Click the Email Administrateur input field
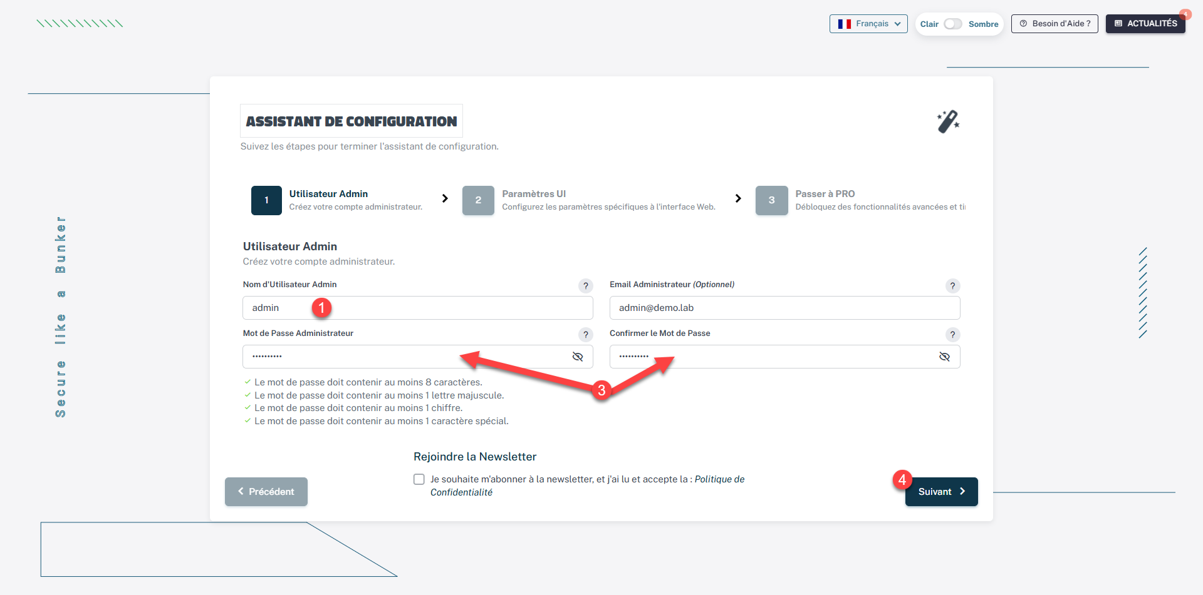The width and height of the screenshot is (1203, 595). coord(784,308)
